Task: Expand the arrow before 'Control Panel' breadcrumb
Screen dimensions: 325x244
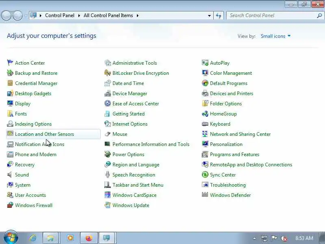Action: pyautogui.click(x=40, y=15)
